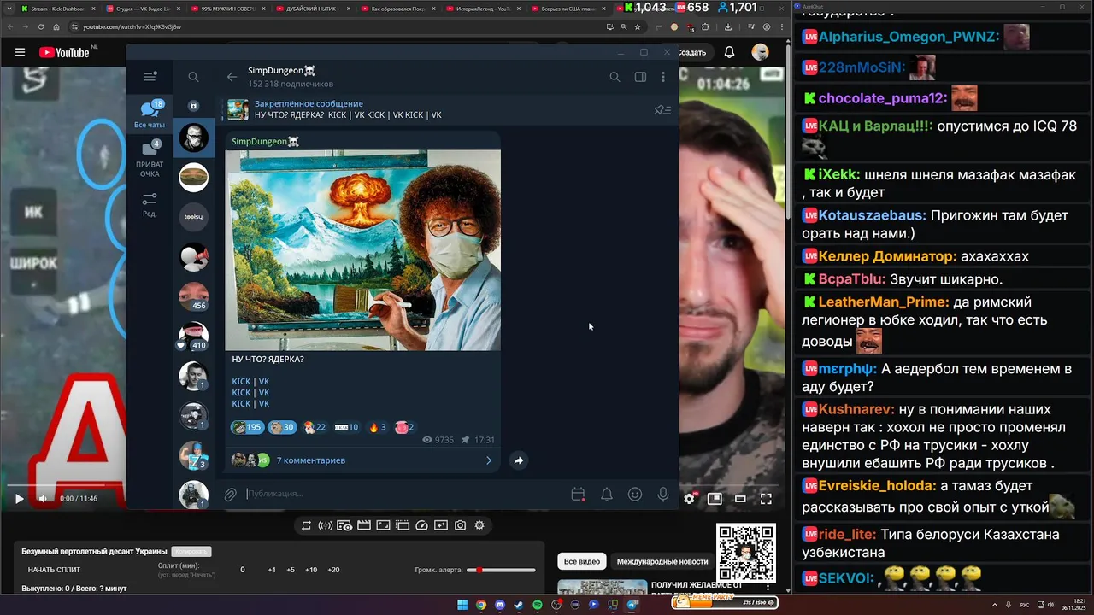1094x615 pixels.
Task: Open emoji picker in Telegram
Action: tap(635, 494)
